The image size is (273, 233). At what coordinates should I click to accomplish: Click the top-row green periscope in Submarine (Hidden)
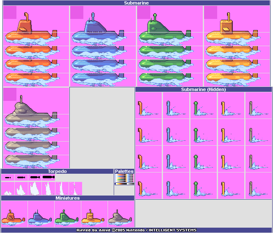[203, 109]
